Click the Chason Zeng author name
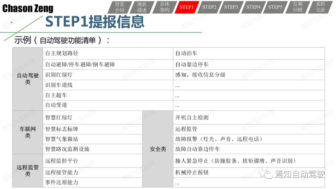 click(28, 9)
